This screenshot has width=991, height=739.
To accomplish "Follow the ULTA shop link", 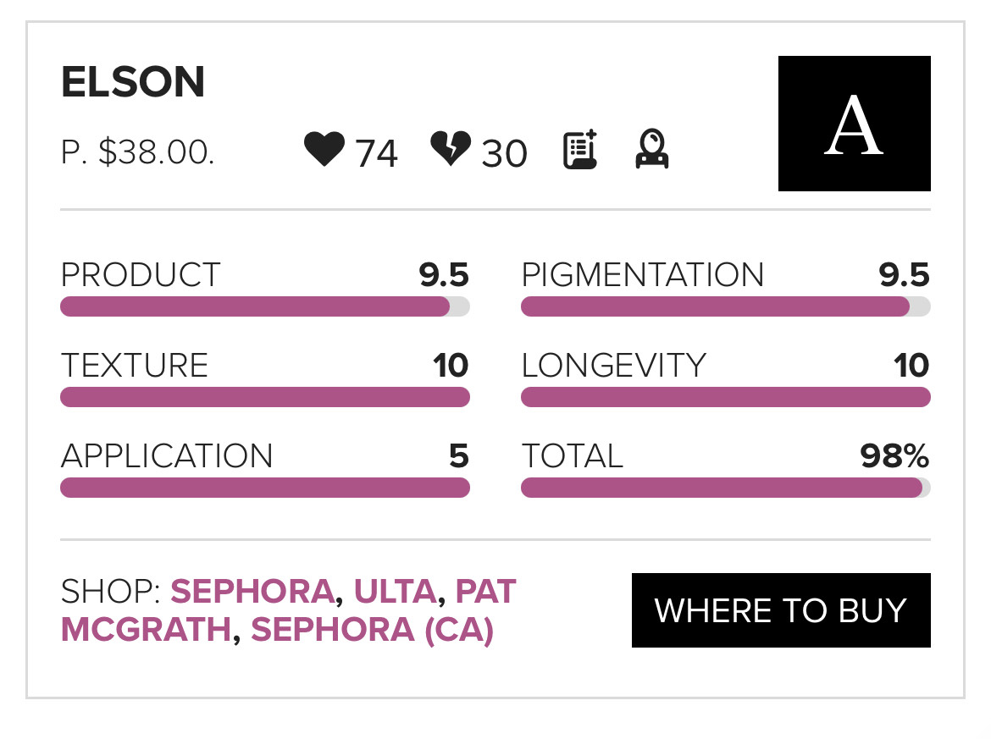I will click(x=395, y=591).
